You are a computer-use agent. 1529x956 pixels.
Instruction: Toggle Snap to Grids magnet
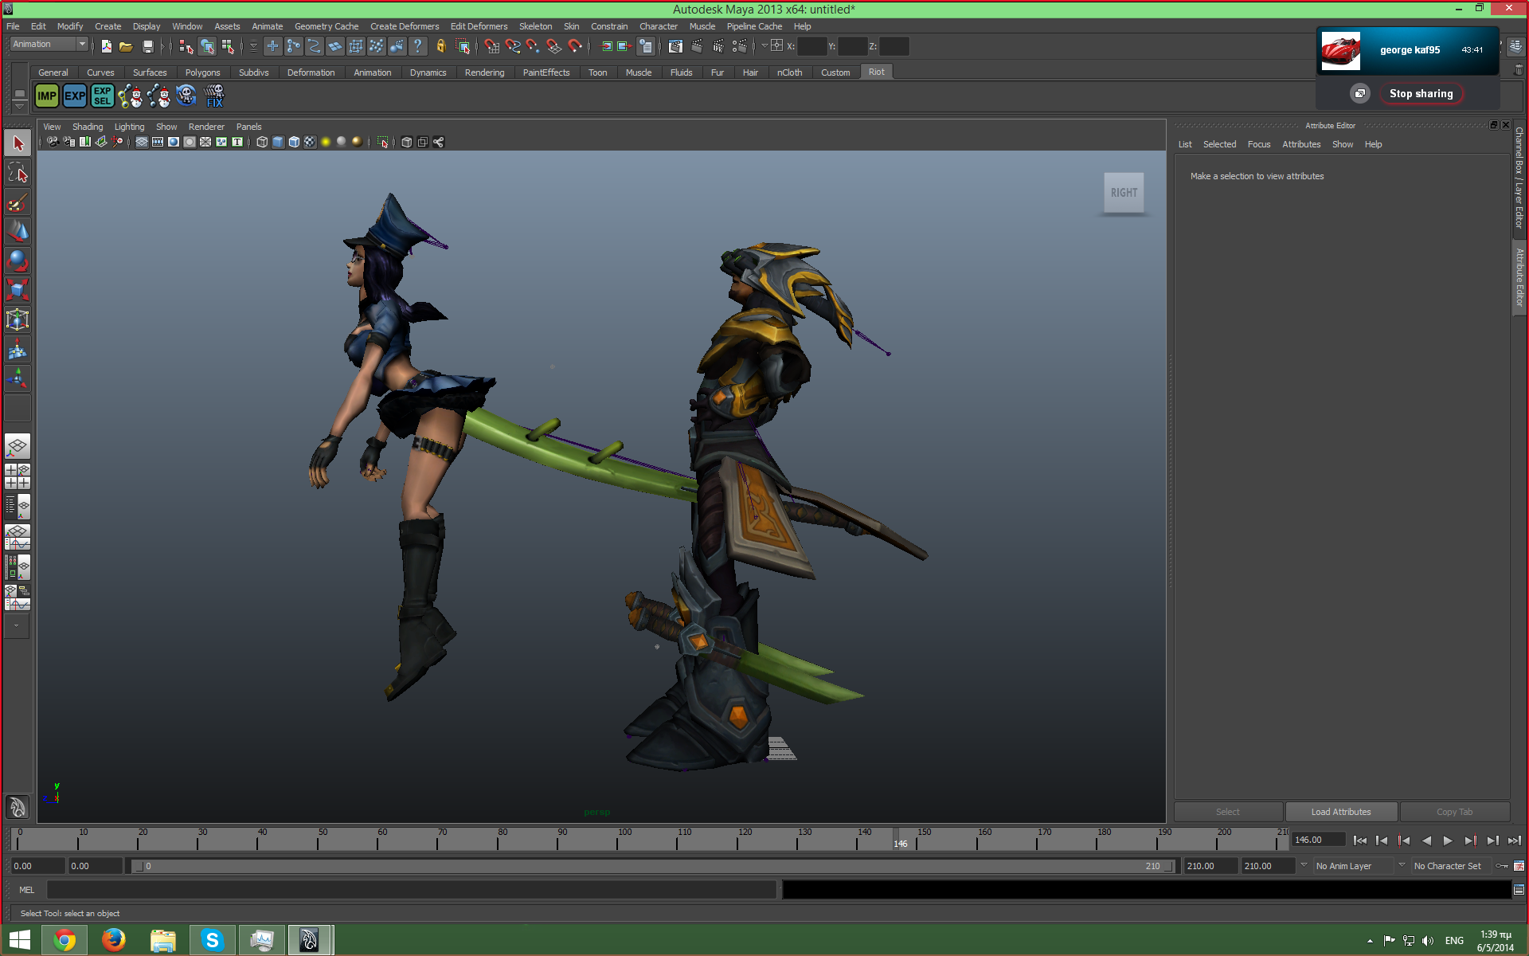click(x=491, y=46)
